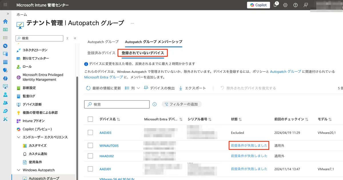Viewport: 343px width, 180px height.
Task: Switch to the Autopatch グループ tab
Action: tap(103, 42)
